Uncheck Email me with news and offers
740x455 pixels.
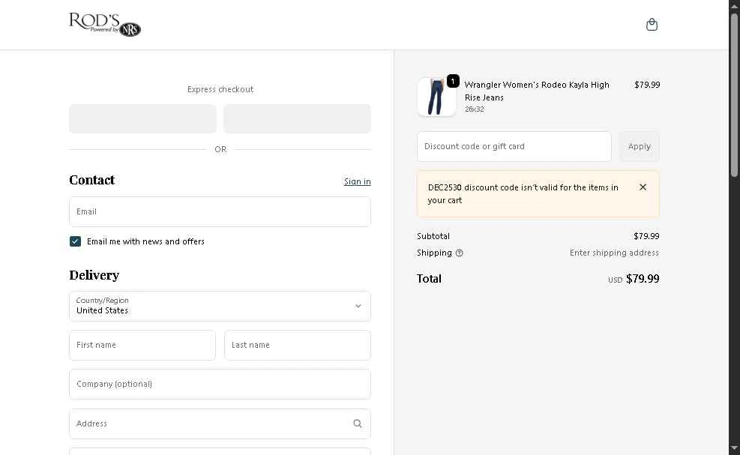[75, 241]
